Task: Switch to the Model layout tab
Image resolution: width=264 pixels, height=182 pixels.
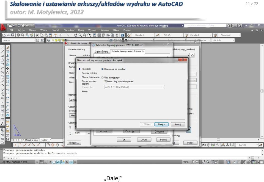Action: click(28, 140)
